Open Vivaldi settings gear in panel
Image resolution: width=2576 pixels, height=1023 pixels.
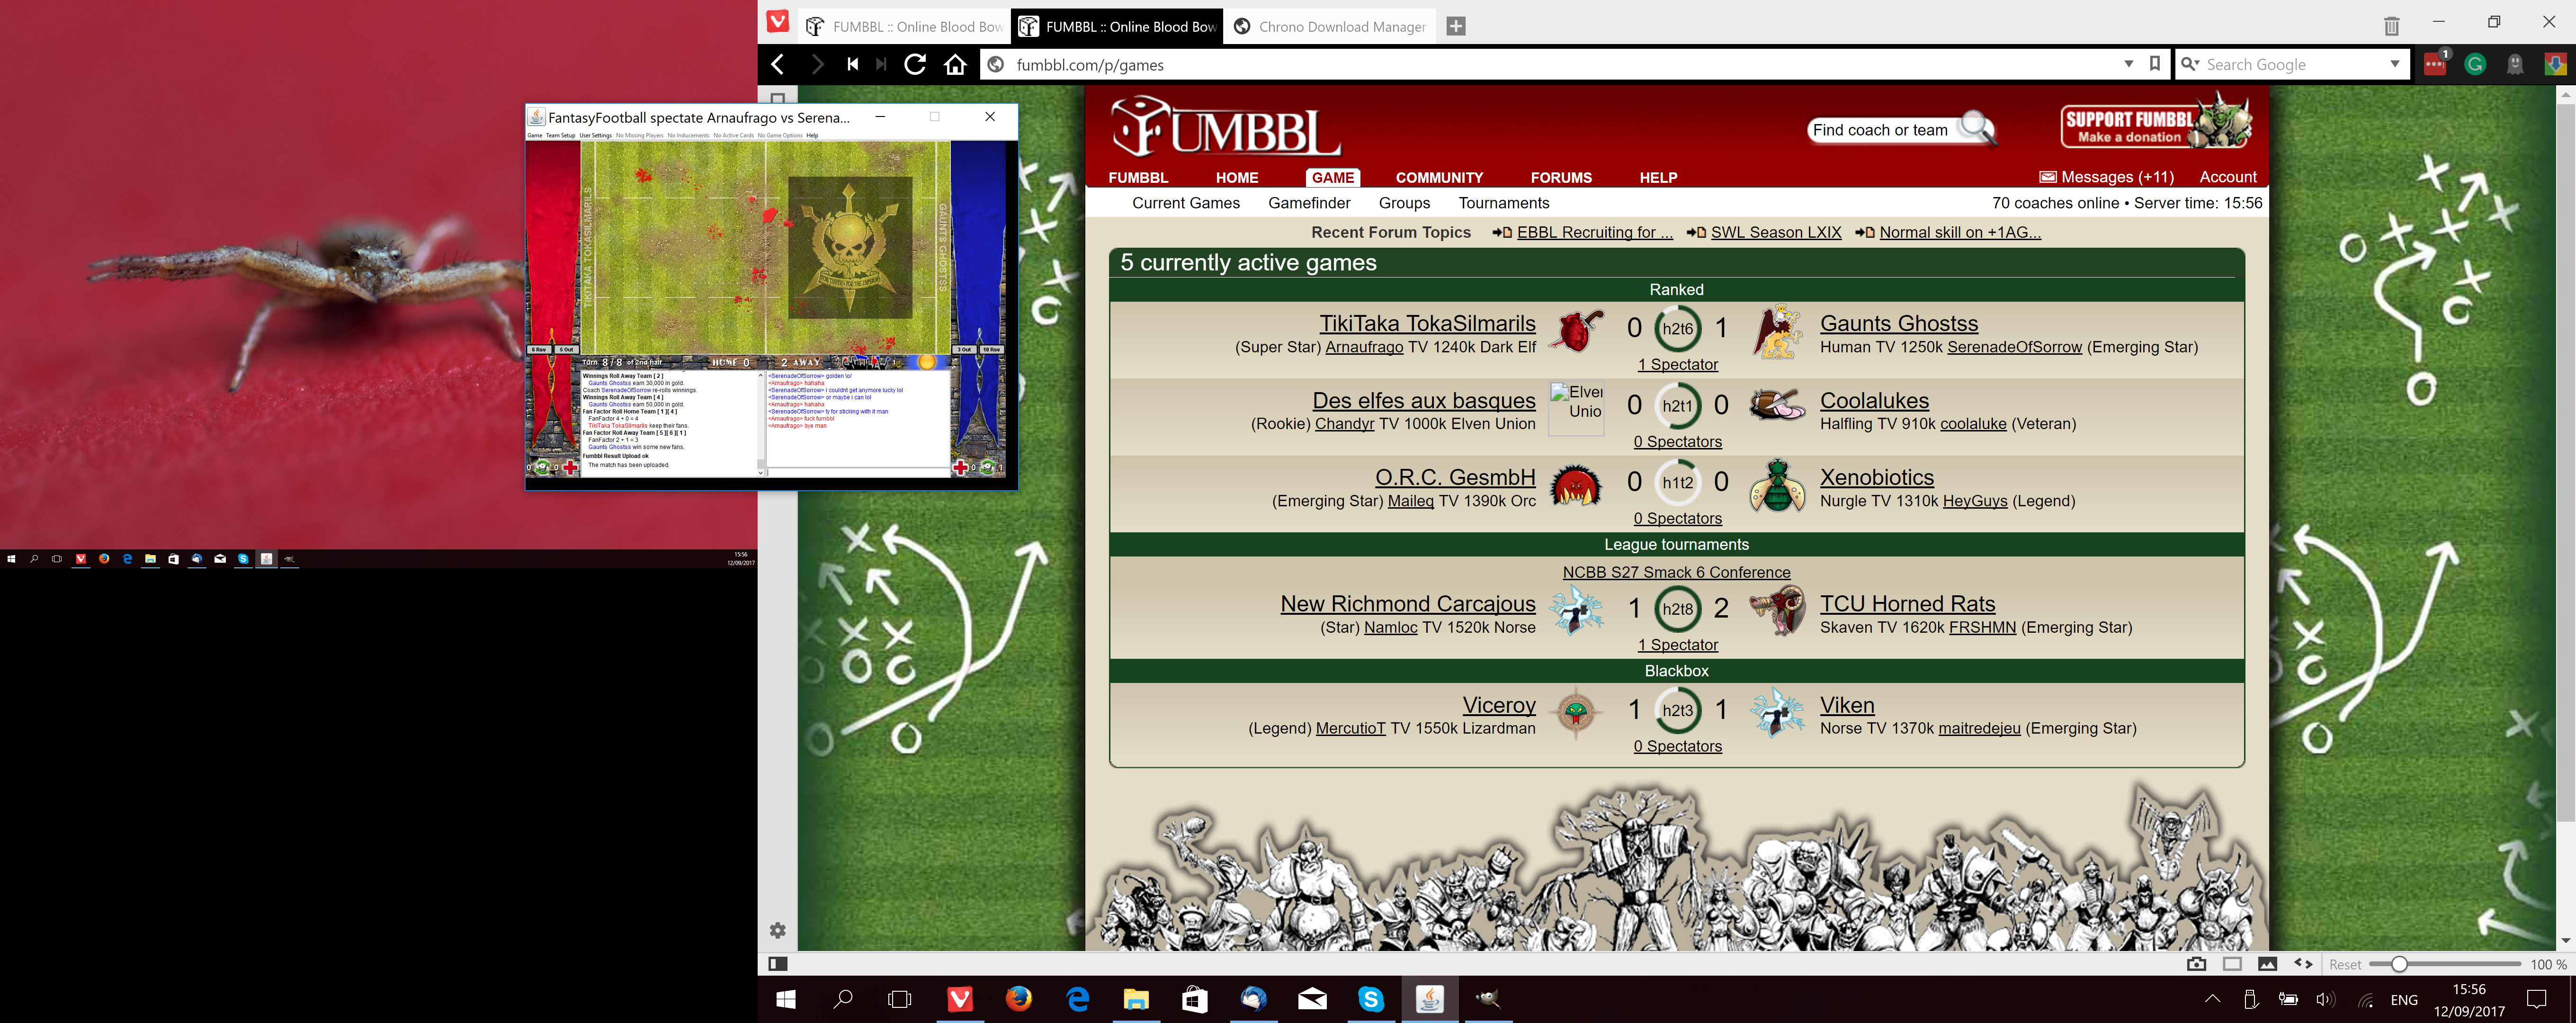tap(778, 930)
